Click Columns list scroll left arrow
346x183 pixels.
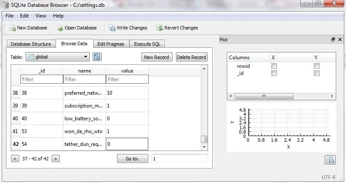click(x=231, y=96)
